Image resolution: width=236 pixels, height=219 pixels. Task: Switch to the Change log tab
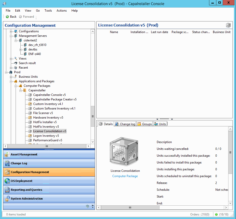[x=125, y=124]
